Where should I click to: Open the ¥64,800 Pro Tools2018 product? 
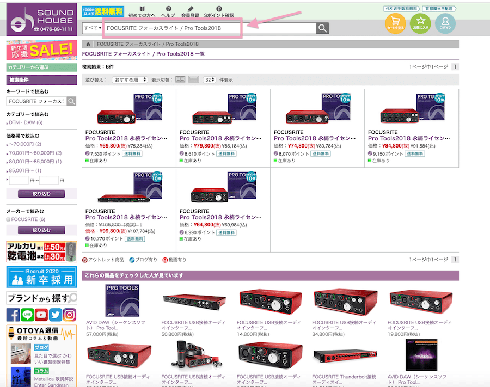[220, 217]
